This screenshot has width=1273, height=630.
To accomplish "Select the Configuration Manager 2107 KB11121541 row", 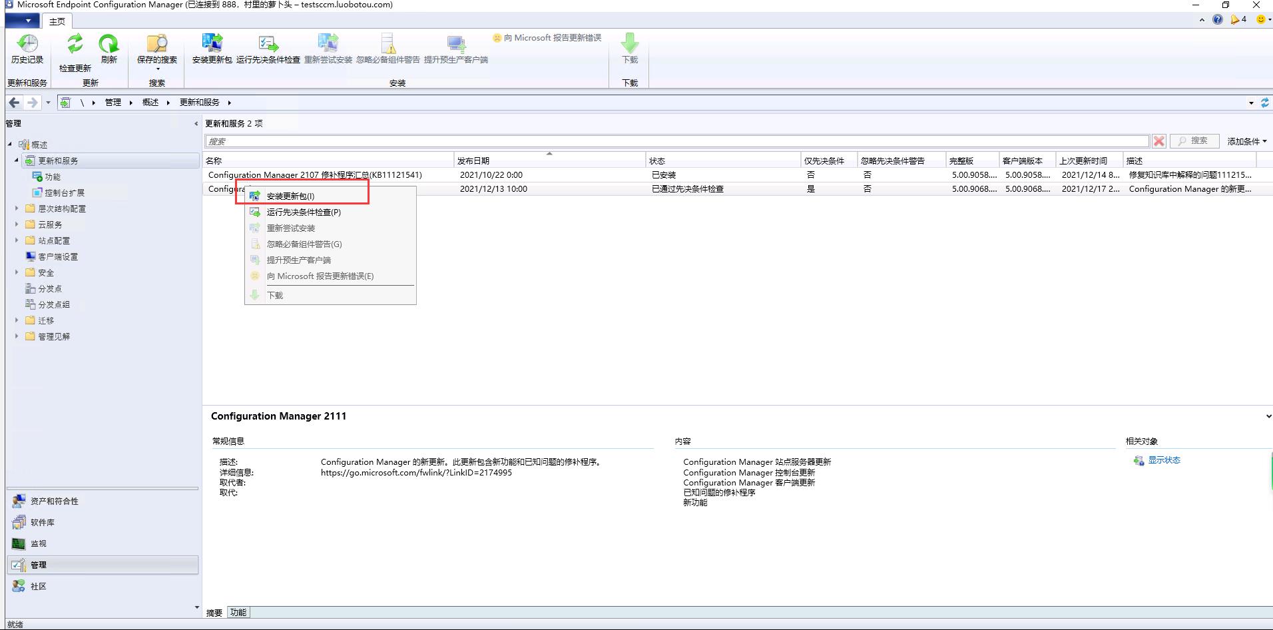I will coord(731,175).
